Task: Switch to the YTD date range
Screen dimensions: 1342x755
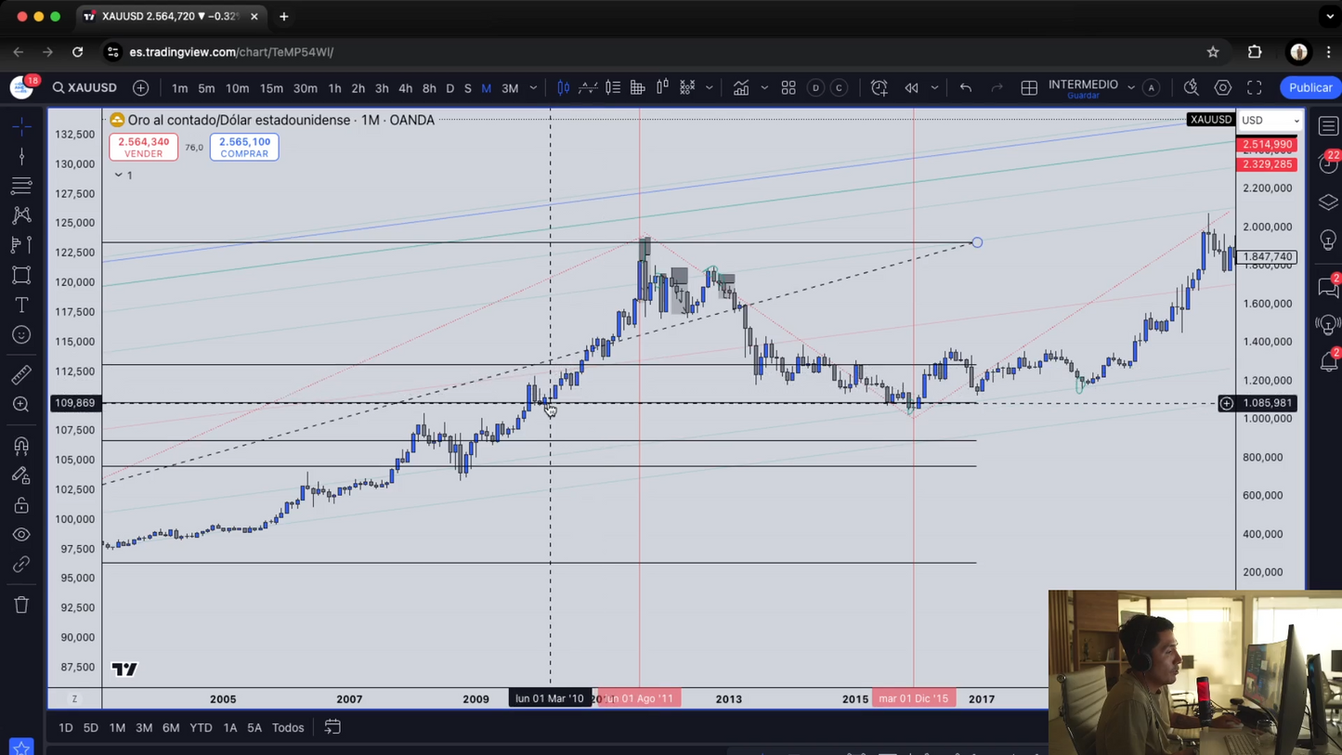Action: coord(201,728)
